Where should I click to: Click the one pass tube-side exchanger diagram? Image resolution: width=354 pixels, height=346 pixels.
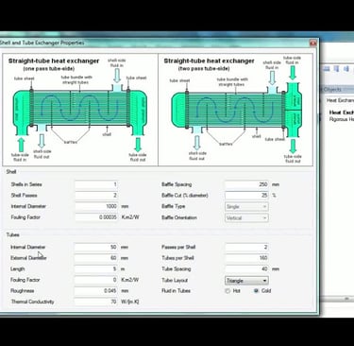tap(80, 110)
